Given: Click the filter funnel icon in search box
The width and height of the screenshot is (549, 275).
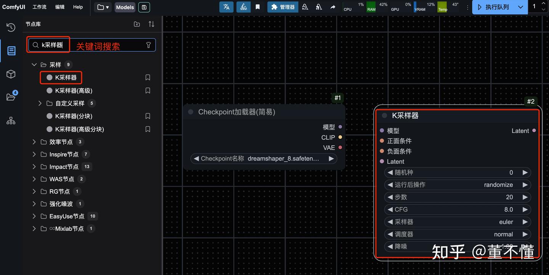Looking at the screenshot, I should coord(149,45).
